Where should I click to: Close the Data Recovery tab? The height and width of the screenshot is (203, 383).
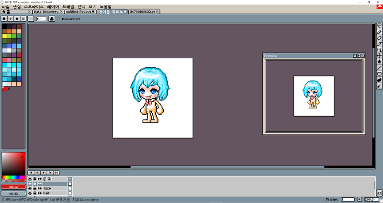pyautogui.click(x=61, y=11)
